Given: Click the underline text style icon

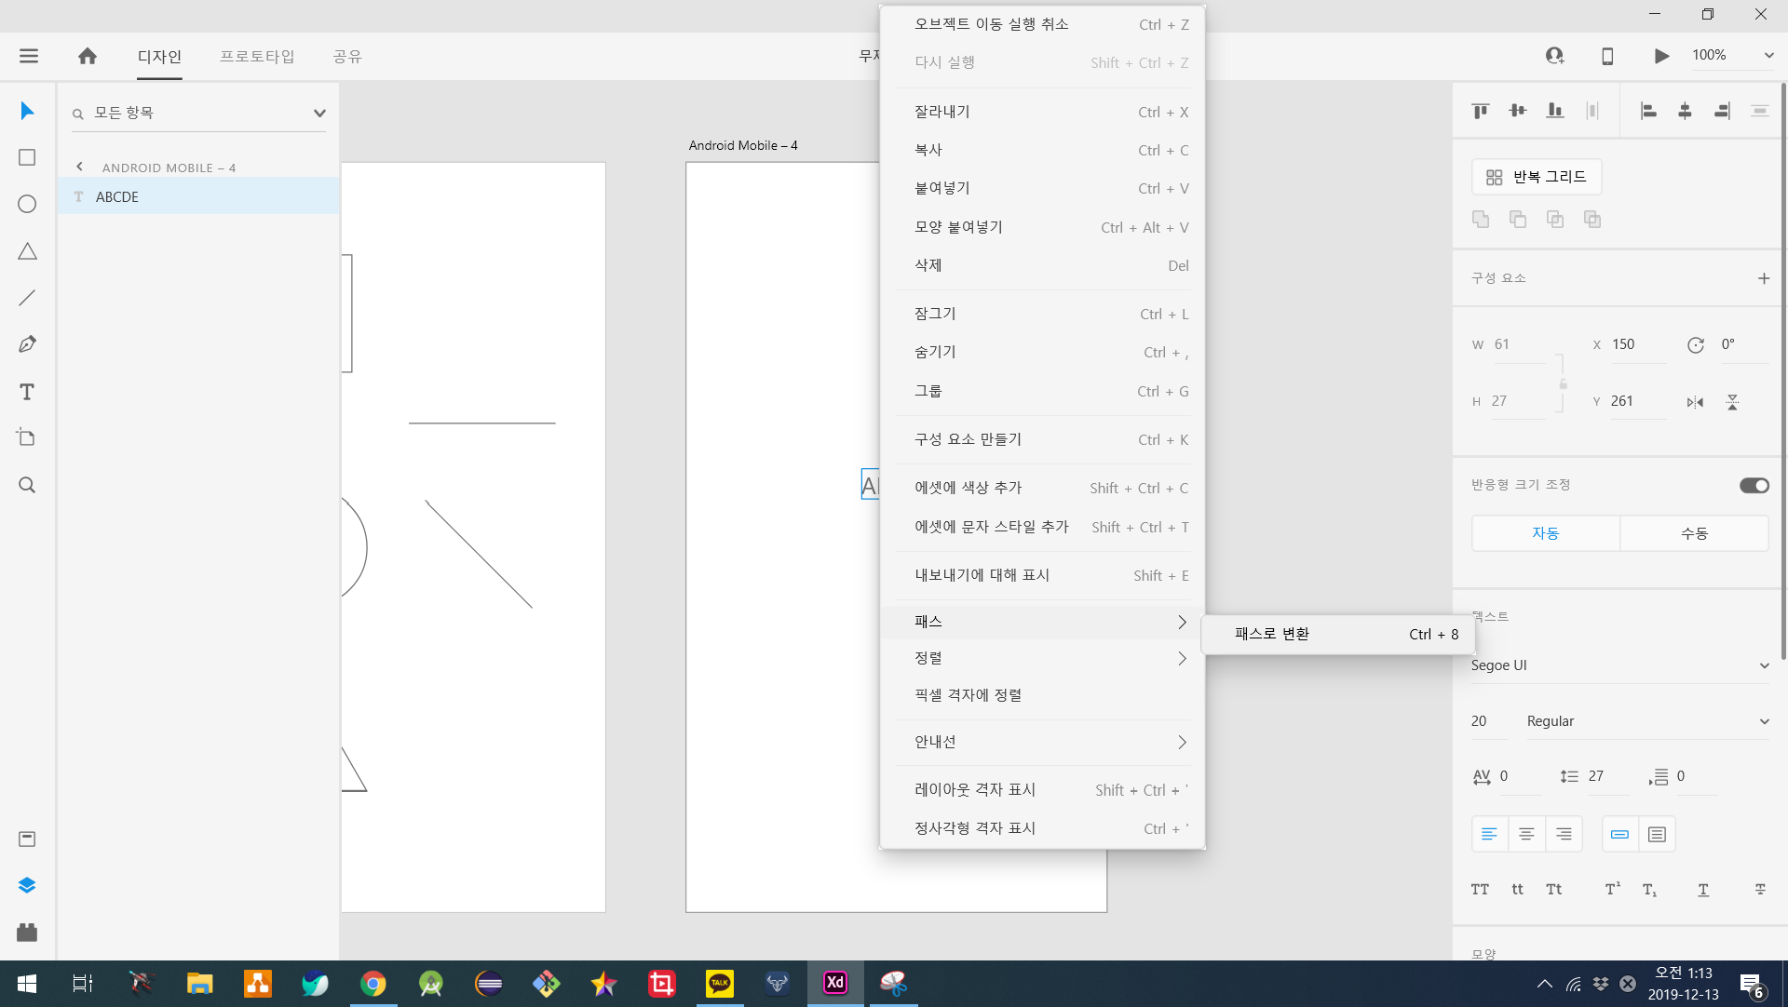Looking at the screenshot, I should click(1703, 890).
